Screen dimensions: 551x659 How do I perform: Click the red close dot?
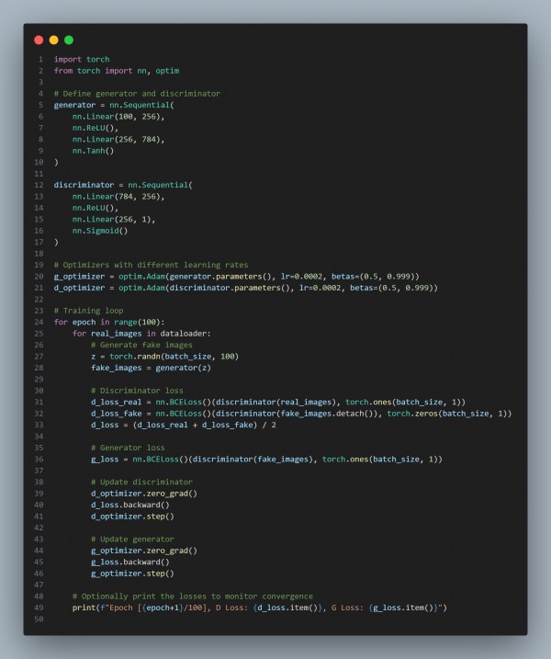(39, 40)
